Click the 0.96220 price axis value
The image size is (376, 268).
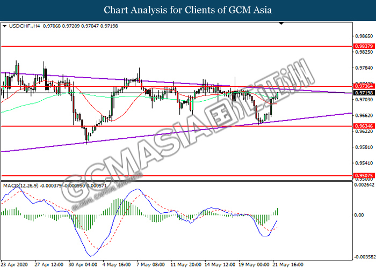(364, 131)
